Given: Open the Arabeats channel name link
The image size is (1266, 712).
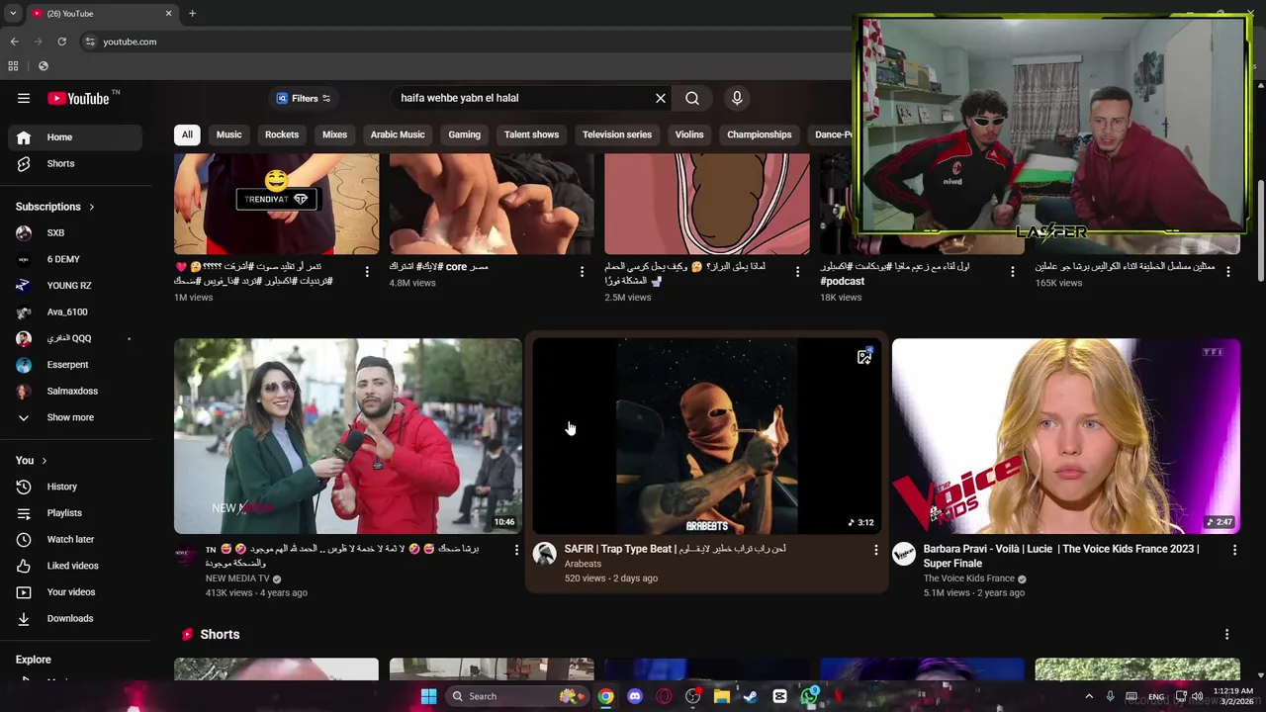Looking at the screenshot, I should pos(583,564).
